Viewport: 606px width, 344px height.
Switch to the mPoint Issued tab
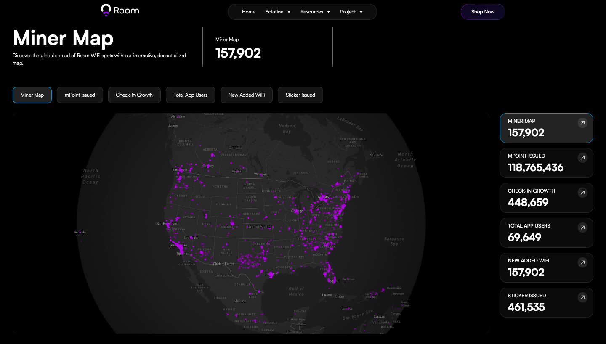pos(80,95)
